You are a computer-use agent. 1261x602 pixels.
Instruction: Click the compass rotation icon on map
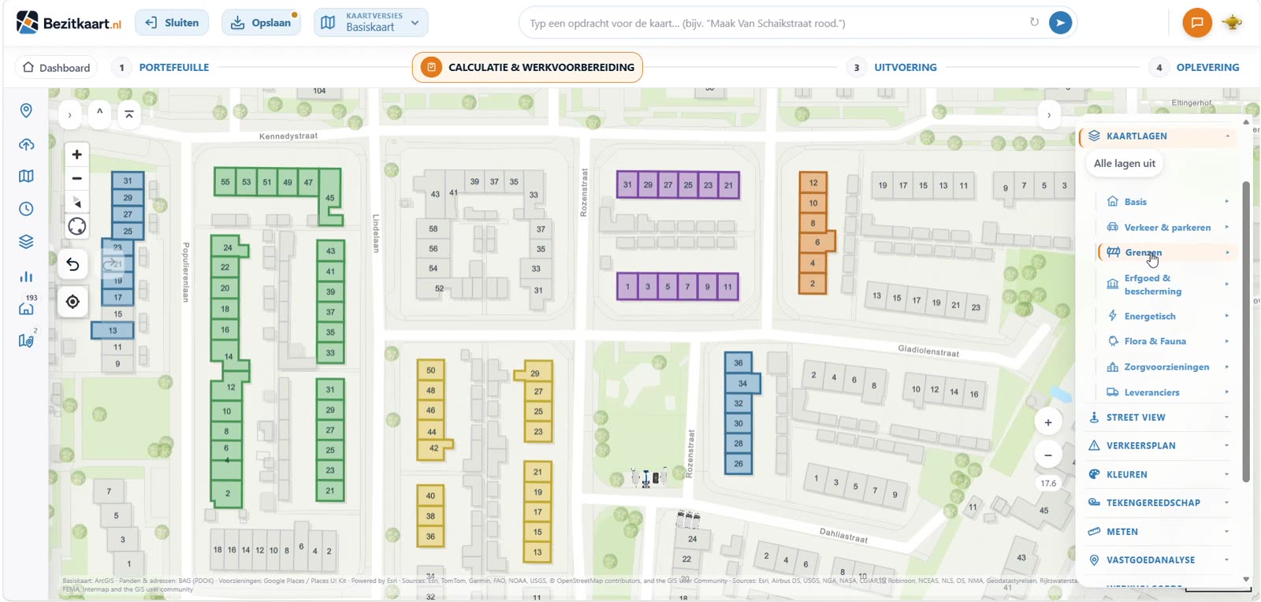pyautogui.click(x=77, y=227)
